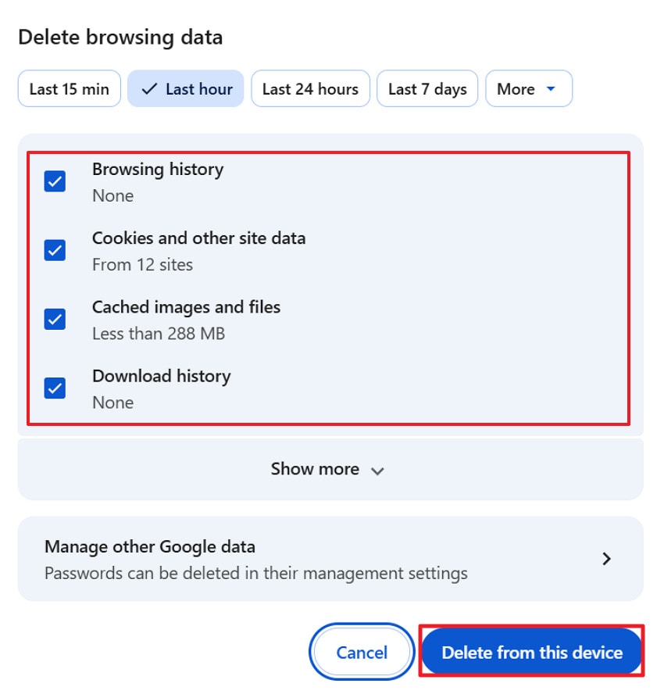Click Delete from this device

(531, 651)
